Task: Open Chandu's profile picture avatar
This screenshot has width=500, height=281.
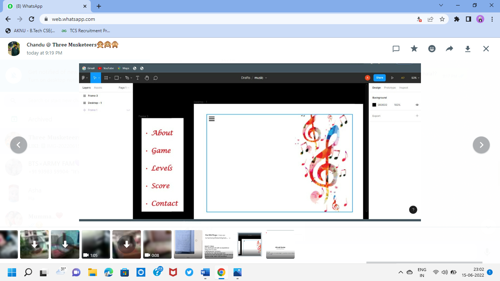Action: (14, 49)
